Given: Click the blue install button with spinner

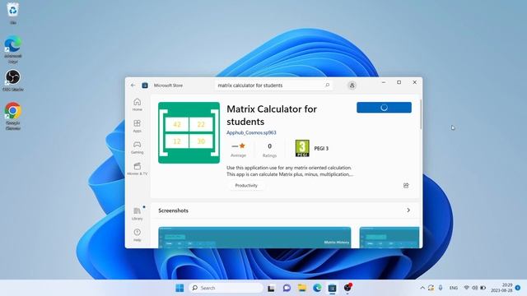Looking at the screenshot, I should point(384,108).
